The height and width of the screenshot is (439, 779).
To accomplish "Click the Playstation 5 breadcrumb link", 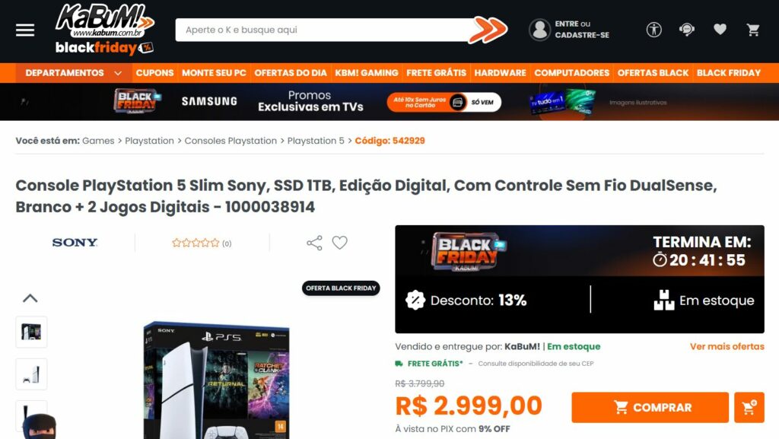I will pyautogui.click(x=316, y=141).
